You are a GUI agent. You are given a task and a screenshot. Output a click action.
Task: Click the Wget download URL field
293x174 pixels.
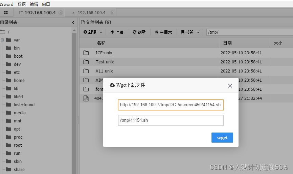[x=171, y=105]
